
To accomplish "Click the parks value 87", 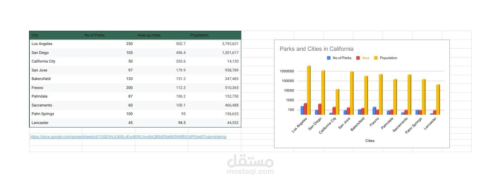I will pyautogui.click(x=130, y=96).
